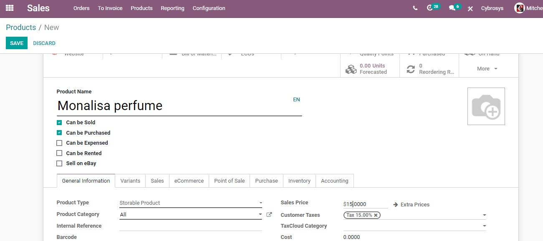Expand the More stat buttons dropdown

[x=487, y=69]
